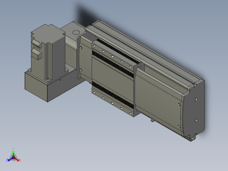Select the lower screw on left end plate
This screenshot has width=228, height=171.
coord(81,70)
